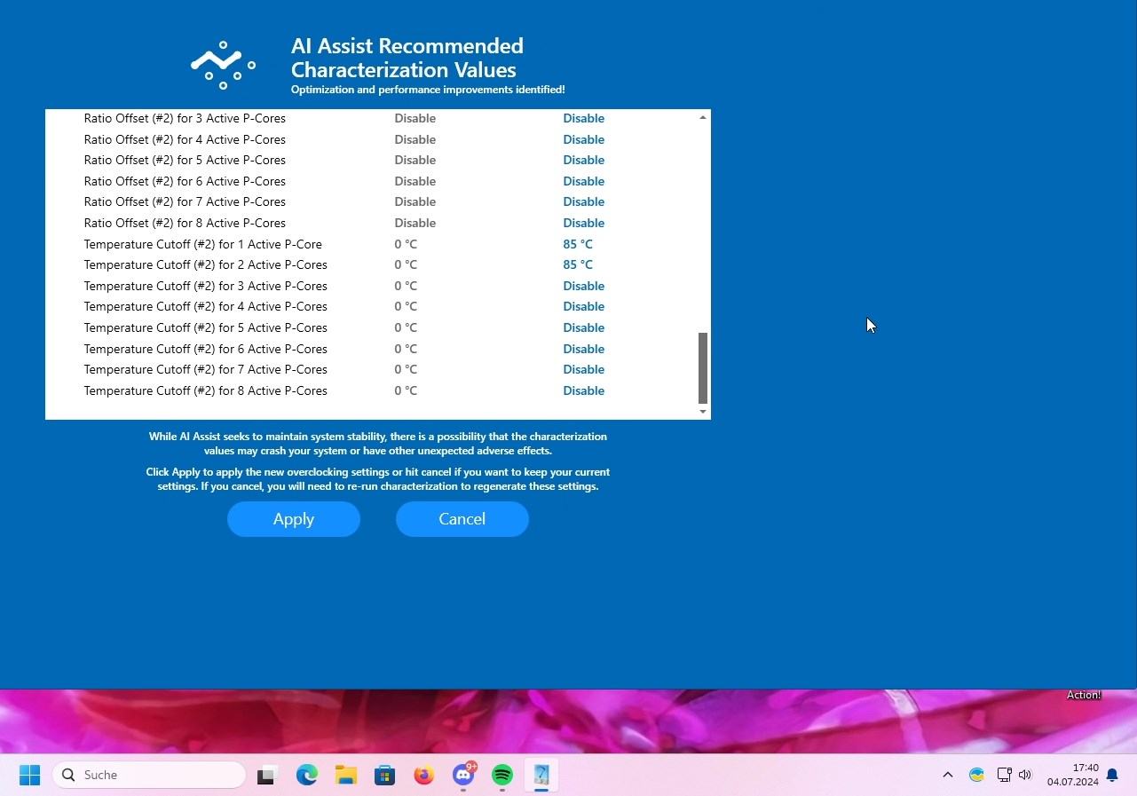Open the volume tray icon
The height and width of the screenshot is (796, 1137).
pos(1025,775)
